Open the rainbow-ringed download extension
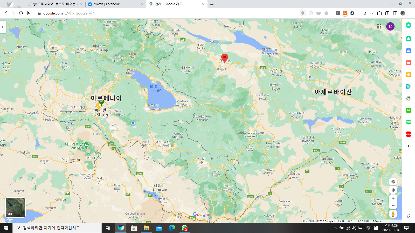Image resolution: width=415 pixels, height=233 pixels. click(x=352, y=13)
